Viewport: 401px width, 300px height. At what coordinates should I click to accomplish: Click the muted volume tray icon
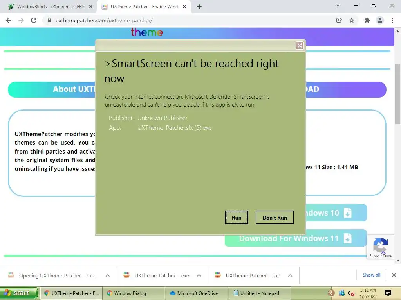351,293
